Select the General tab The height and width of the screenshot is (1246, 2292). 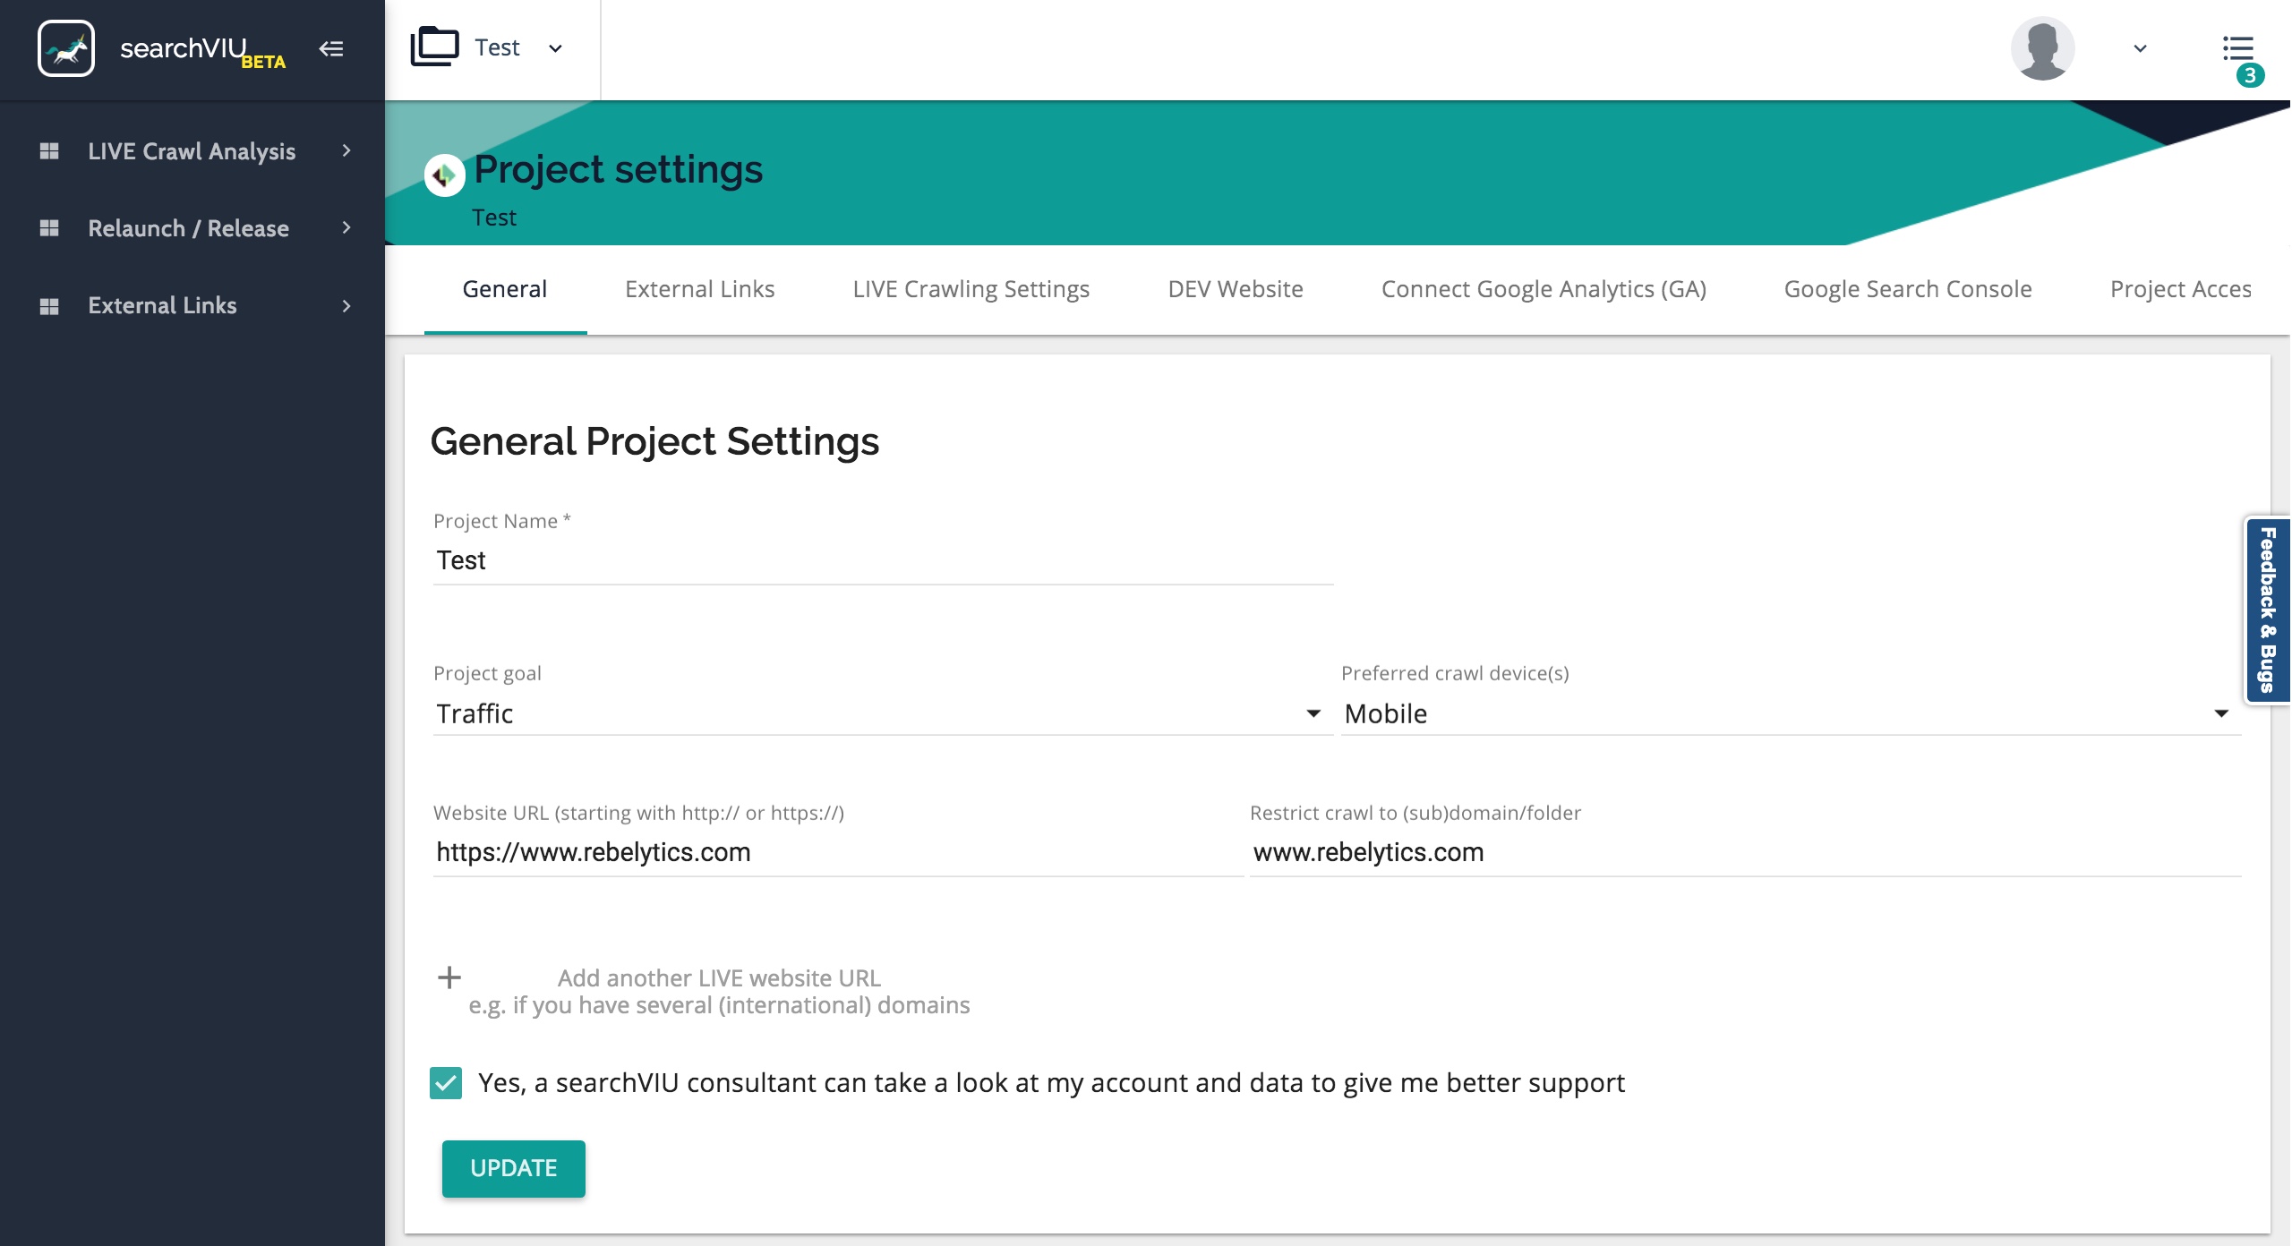pyautogui.click(x=505, y=289)
